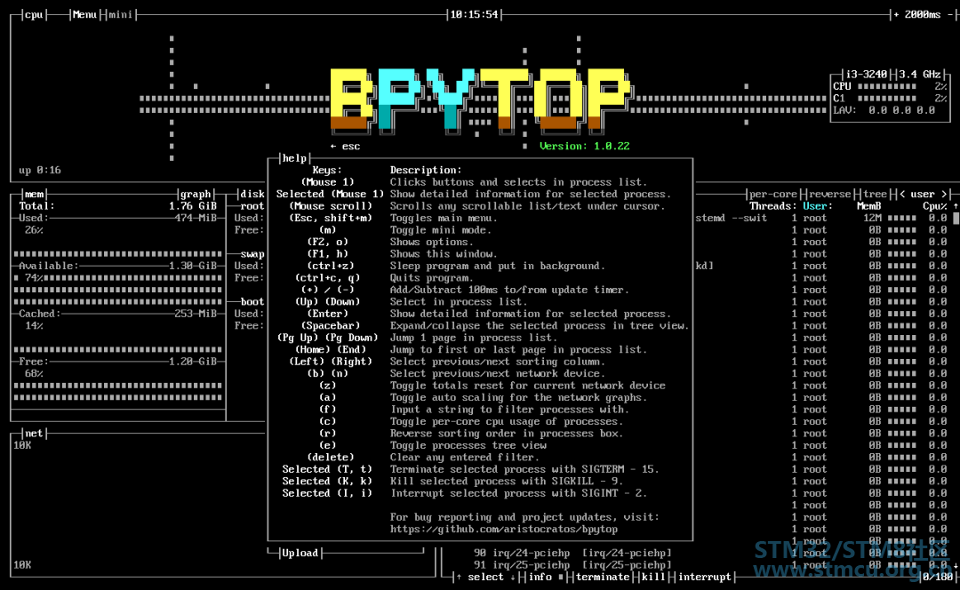Click the process list scrollbar handle

956,218
